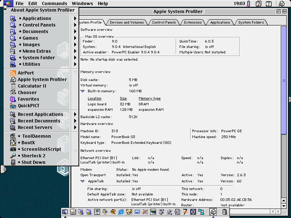Screen dimensions: 291x218
Task: Click the orange X icon in launcher
Action: tap(145, 212)
